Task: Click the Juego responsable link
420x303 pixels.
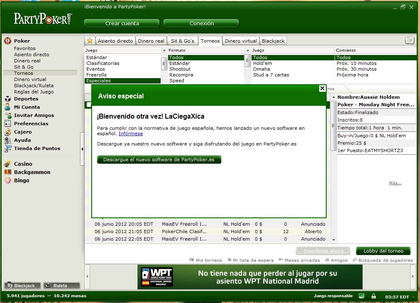Action: 333,296
